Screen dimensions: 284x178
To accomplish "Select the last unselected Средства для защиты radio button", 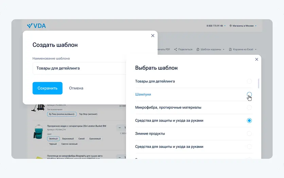I will 249,146.
